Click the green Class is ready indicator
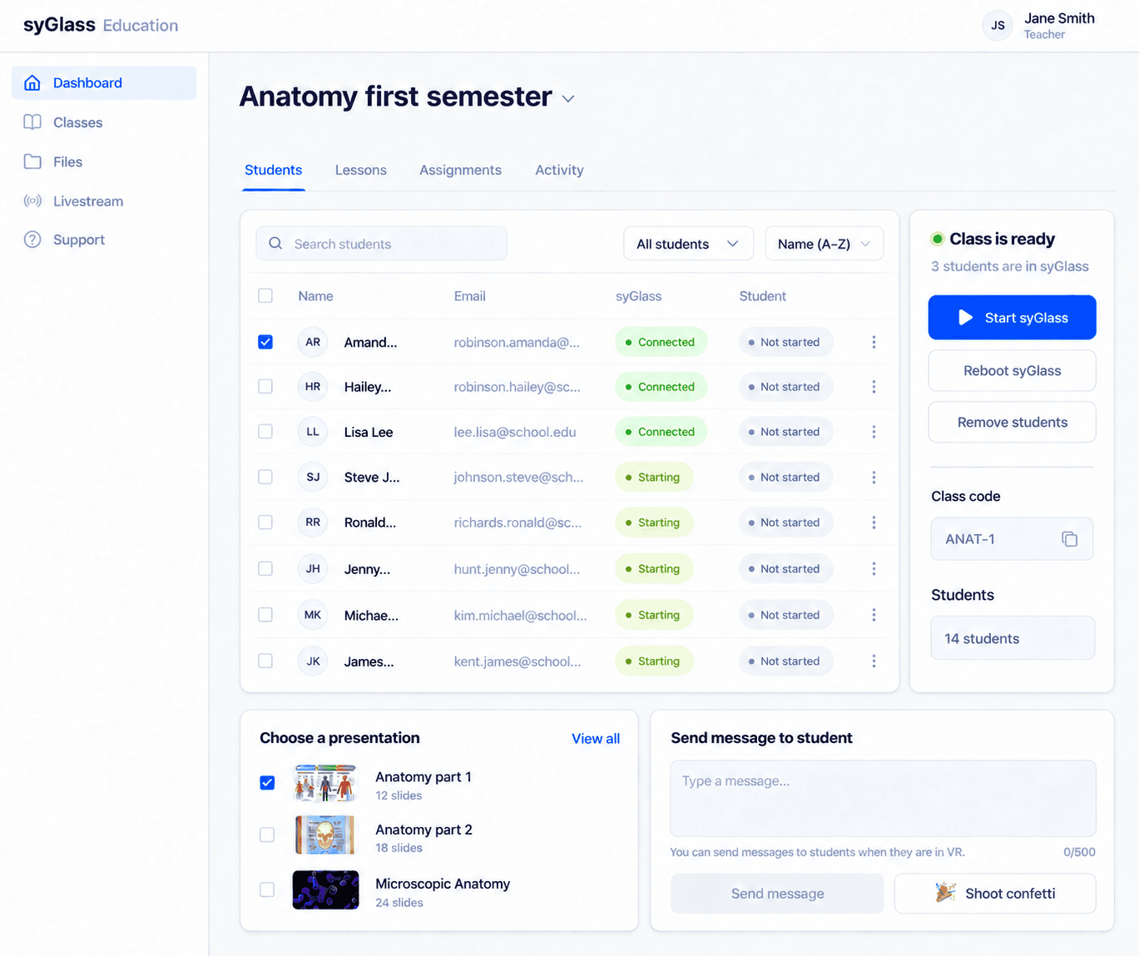The height and width of the screenshot is (956, 1139). tap(938, 239)
